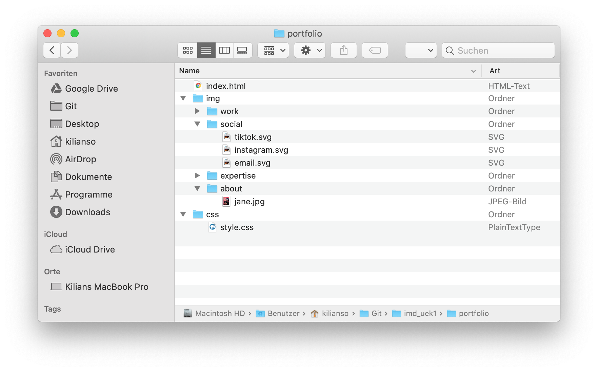
Task: Go to Benutzer in the path bar
Action: click(283, 313)
